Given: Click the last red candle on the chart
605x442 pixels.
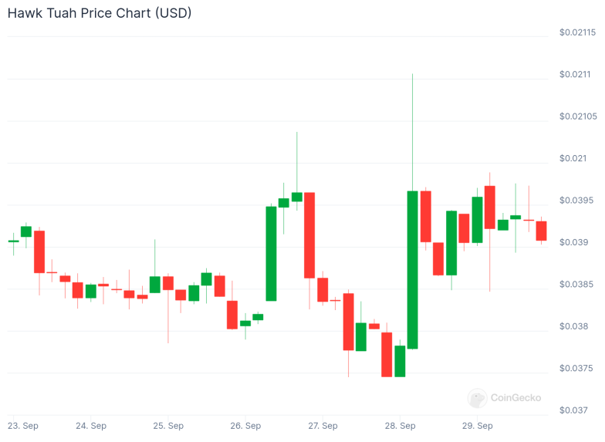Looking at the screenshot, I should (x=542, y=231).
